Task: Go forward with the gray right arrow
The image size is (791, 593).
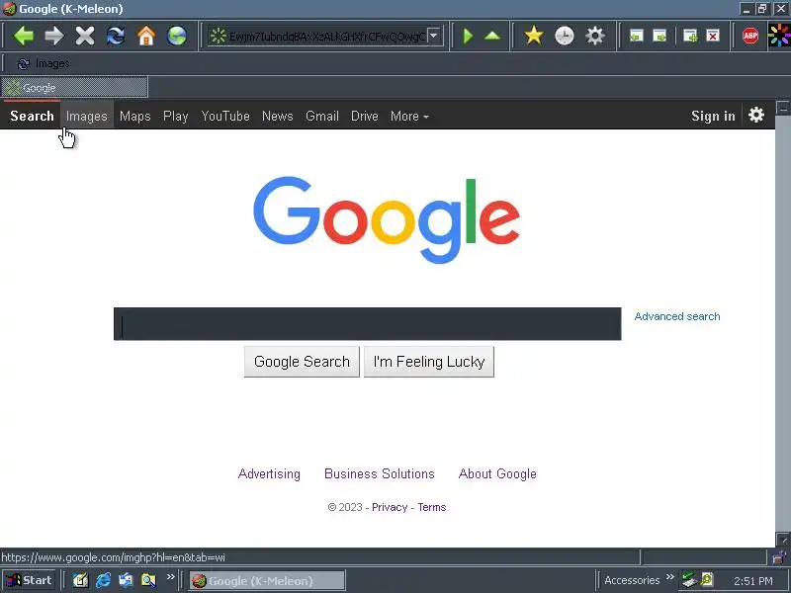Action: (54, 36)
